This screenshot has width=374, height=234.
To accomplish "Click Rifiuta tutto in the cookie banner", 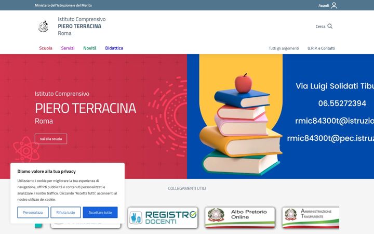I will [x=65, y=212].
